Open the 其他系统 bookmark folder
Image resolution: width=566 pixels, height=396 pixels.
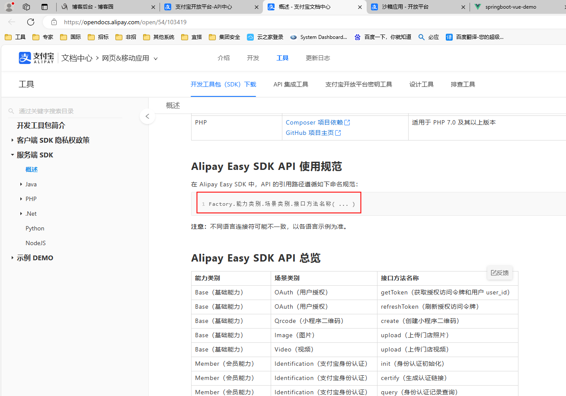159,37
